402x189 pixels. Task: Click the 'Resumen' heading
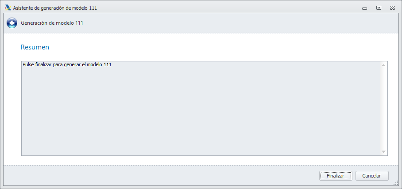tap(35, 47)
